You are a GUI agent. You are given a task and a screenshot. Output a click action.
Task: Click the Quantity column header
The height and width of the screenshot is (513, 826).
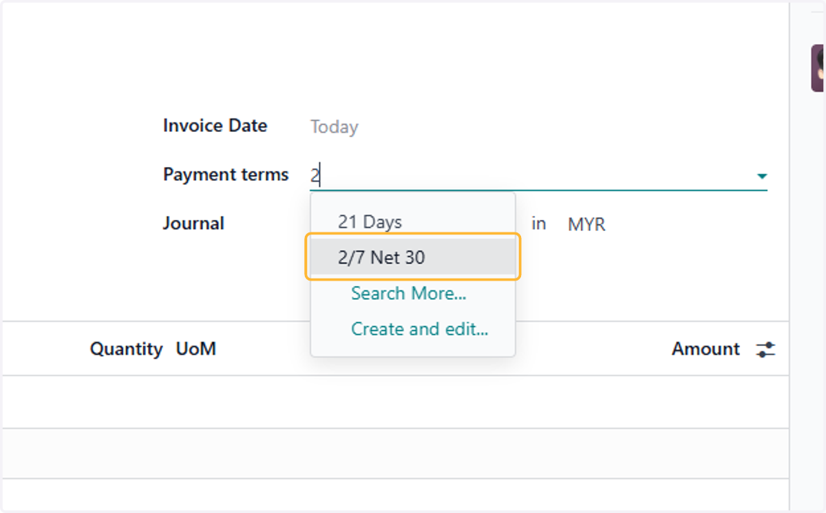pos(126,349)
